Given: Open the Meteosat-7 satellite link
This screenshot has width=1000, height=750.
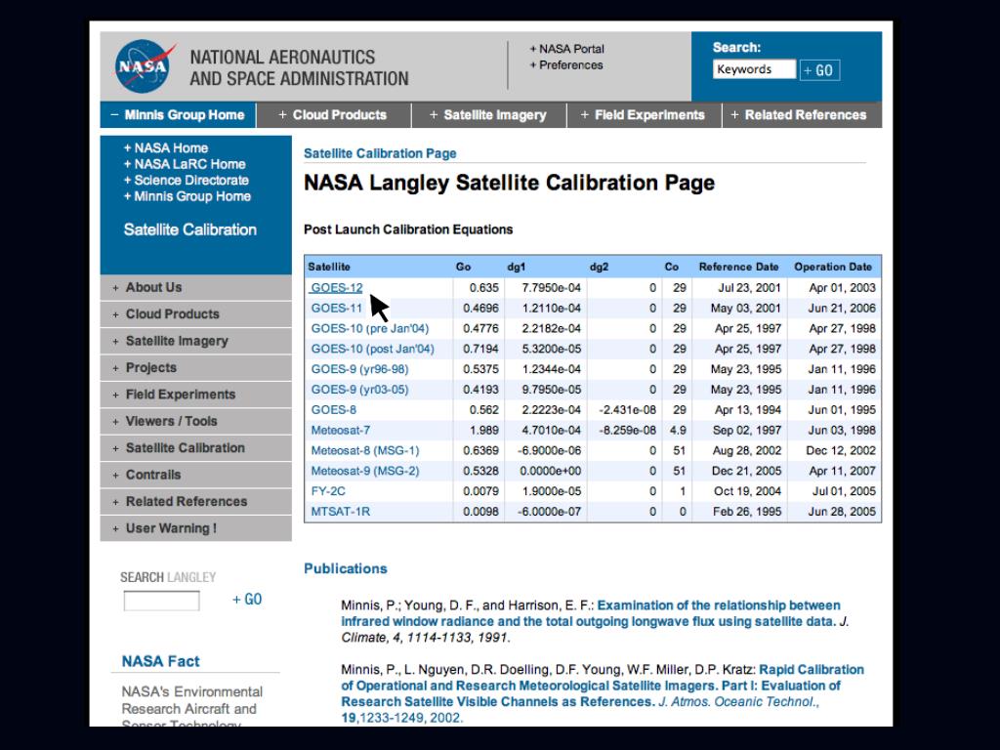Looking at the screenshot, I should pos(341,431).
